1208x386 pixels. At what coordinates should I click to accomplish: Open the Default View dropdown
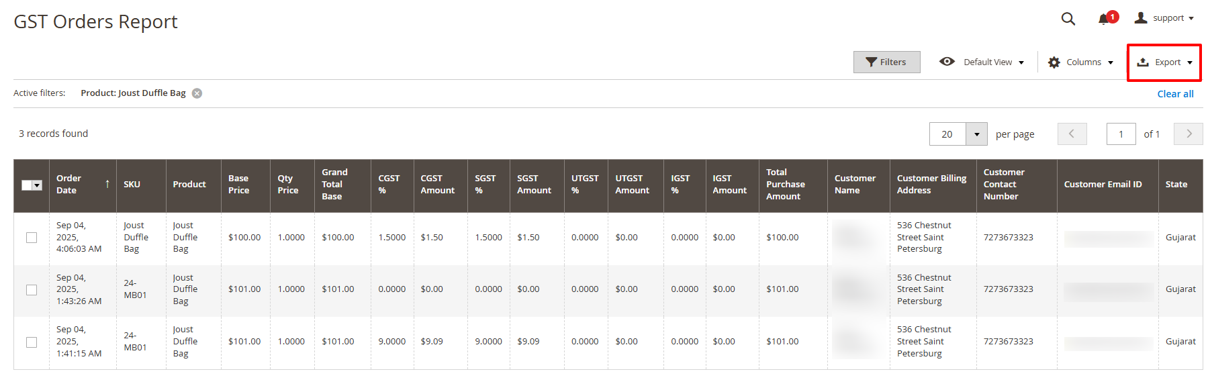(994, 62)
